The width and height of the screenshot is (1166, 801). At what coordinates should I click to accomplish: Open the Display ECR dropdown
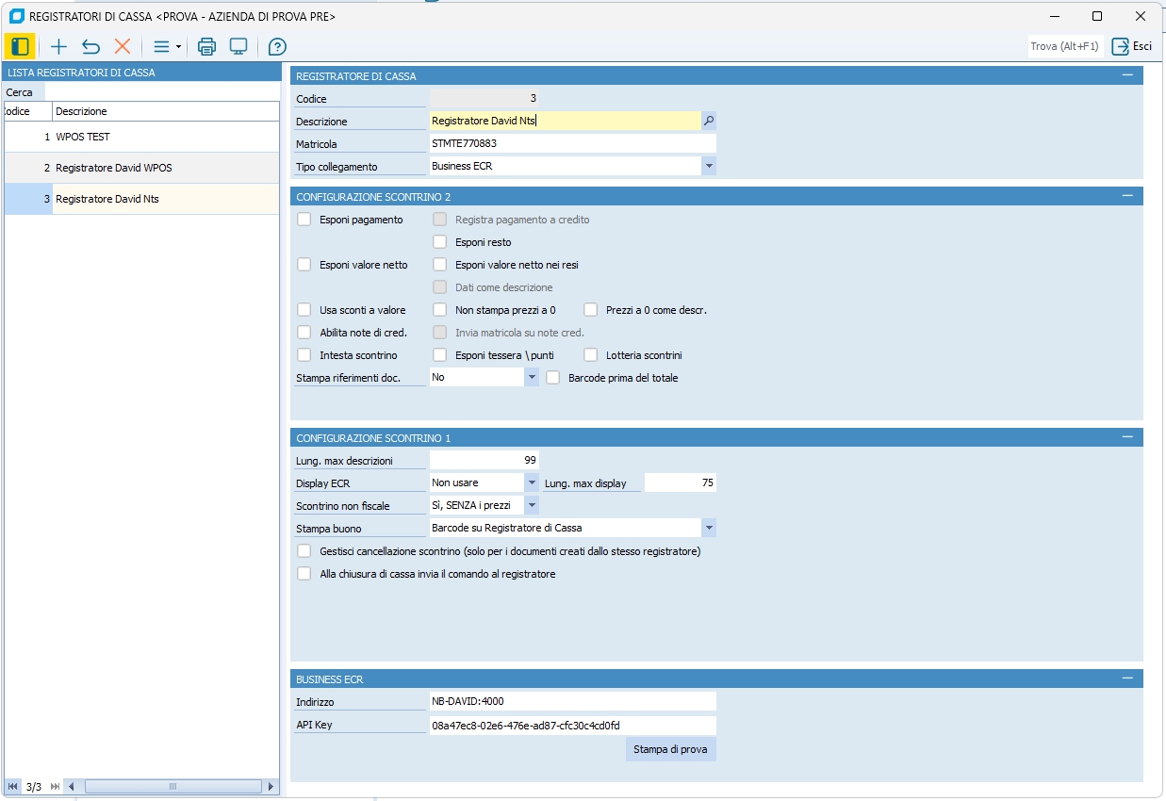531,482
